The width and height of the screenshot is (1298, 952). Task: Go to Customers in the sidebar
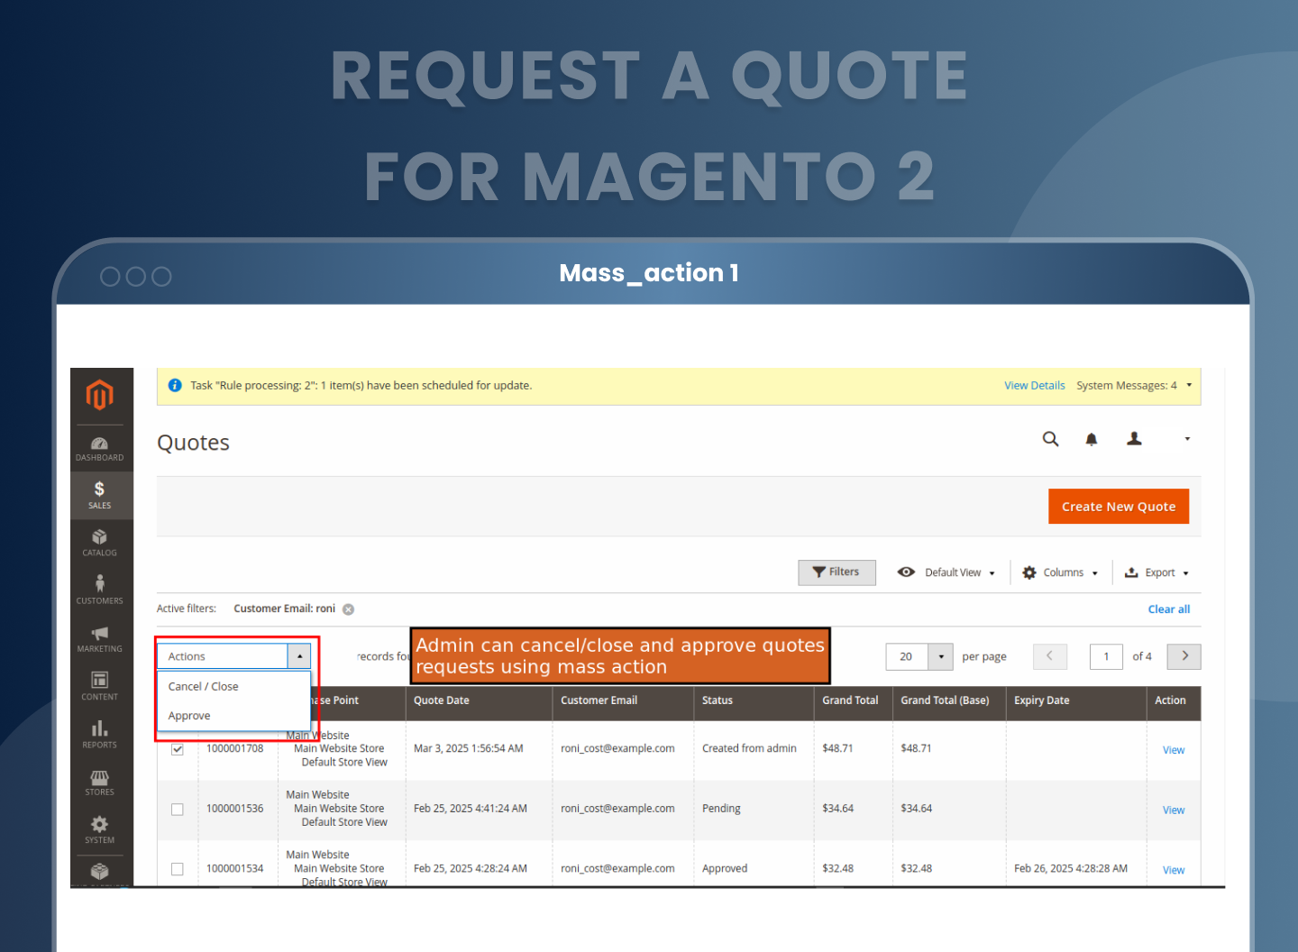tap(99, 590)
